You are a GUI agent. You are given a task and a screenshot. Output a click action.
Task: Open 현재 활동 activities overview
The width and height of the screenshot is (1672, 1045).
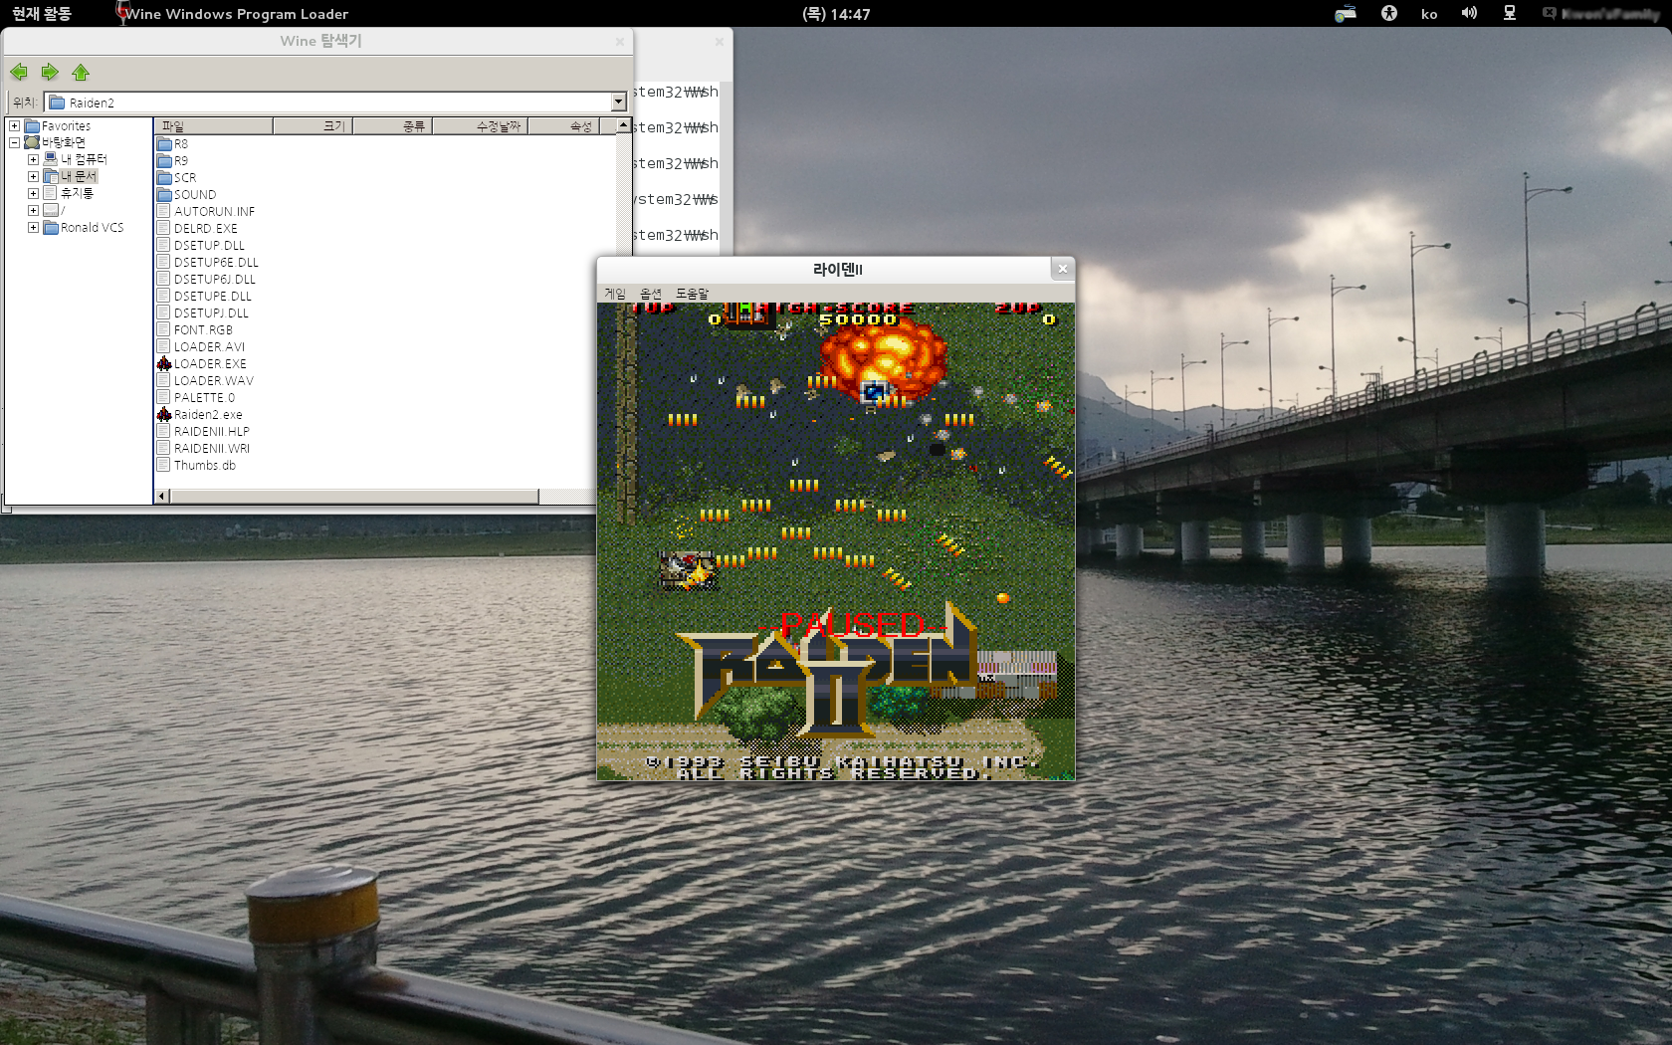(x=42, y=14)
